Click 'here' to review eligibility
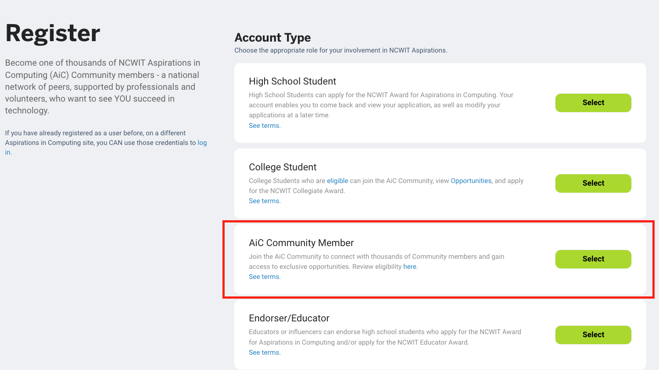Image resolution: width=659 pixels, height=370 pixels. click(x=410, y=267)
